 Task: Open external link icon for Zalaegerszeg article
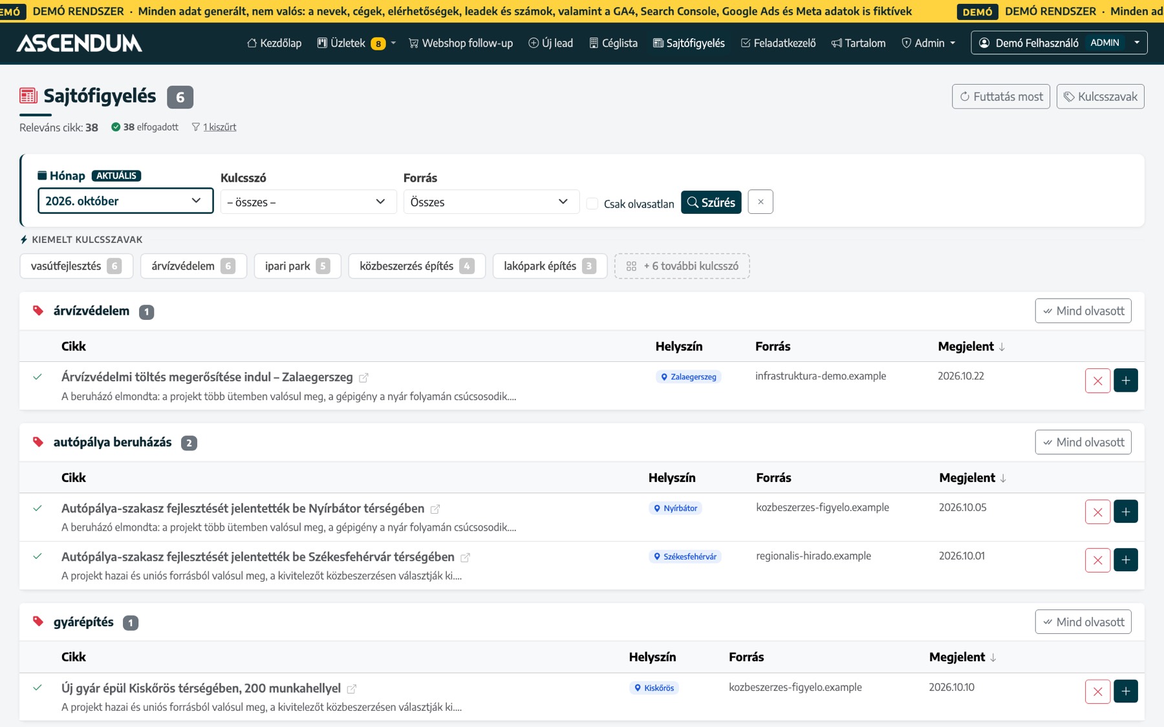tap(363, 377)
